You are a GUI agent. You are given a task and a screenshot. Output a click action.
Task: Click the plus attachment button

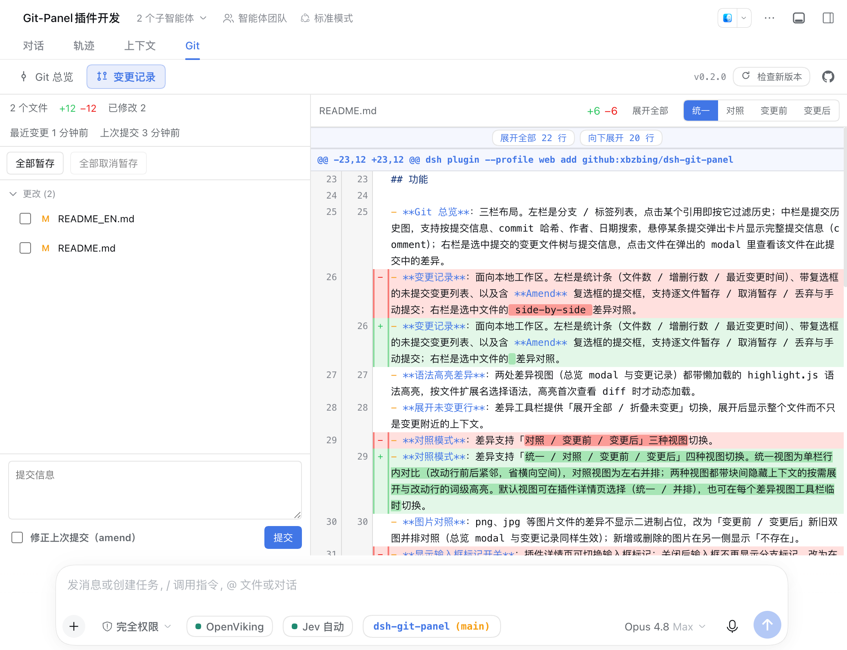74,626
